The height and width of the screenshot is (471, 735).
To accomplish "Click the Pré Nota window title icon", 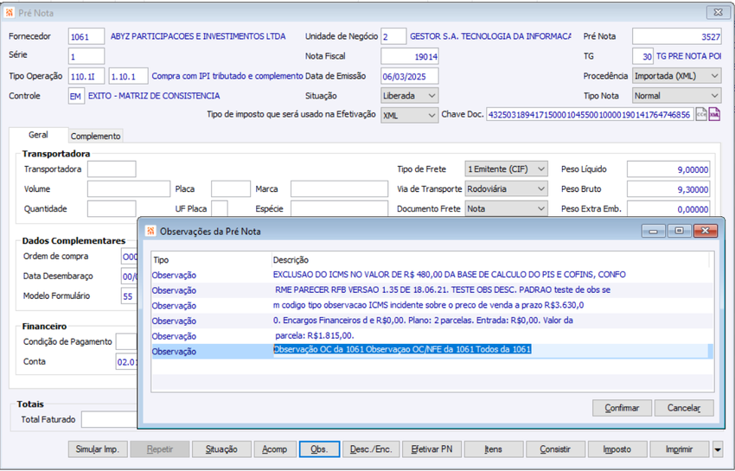I will [x=10, y=13].
